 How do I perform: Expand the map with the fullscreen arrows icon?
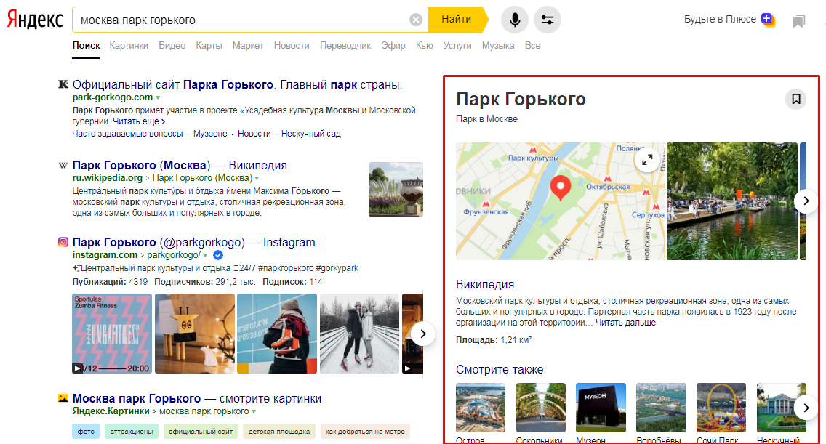(x=647, y=159)
